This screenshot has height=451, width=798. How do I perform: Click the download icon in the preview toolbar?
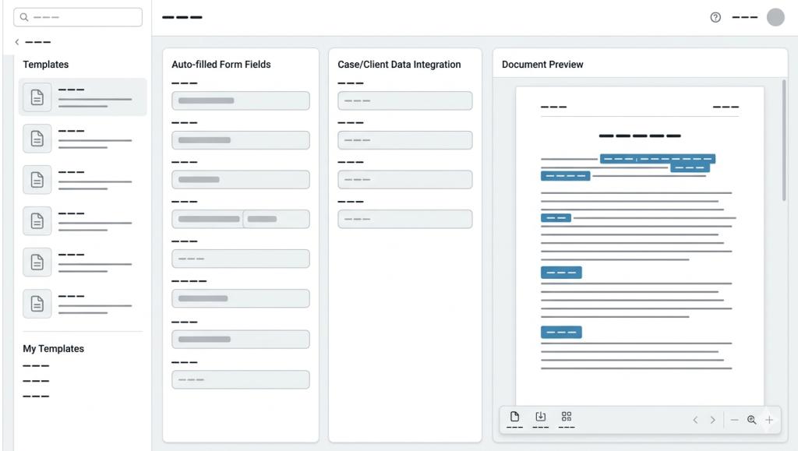tap(540, 418)
